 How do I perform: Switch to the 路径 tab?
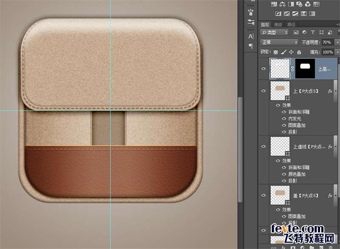(x=291, y=25)
